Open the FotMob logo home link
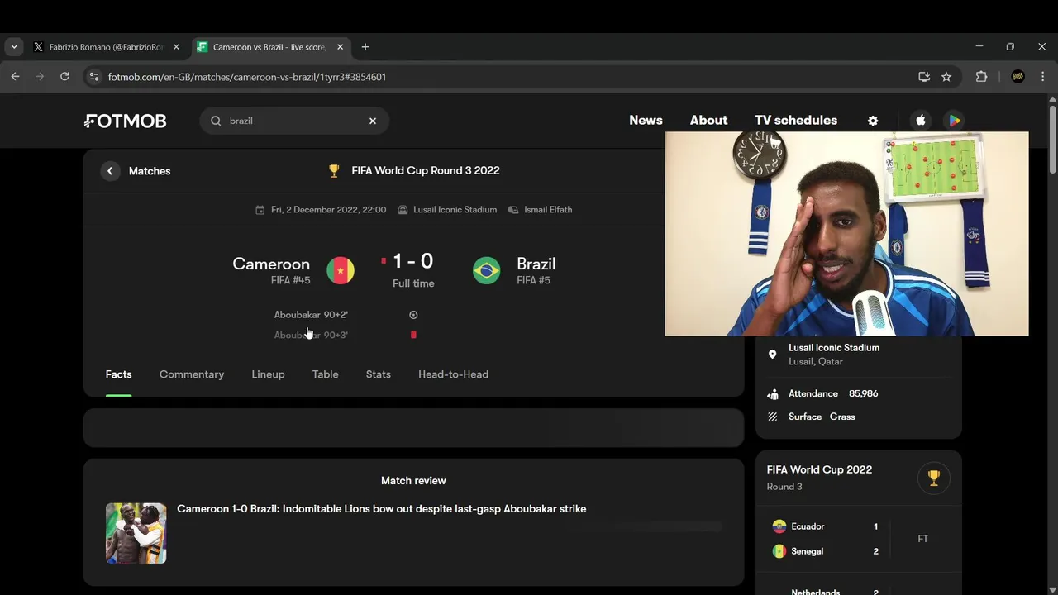The image size is (1058, 595). (x=125, y=121)
